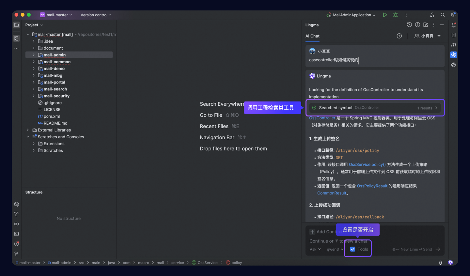Screen dimensions: 470x276
Task: Collapse the Scratches and Consoles node arrow
Action: pyautogui.click(x=28, y=137)
